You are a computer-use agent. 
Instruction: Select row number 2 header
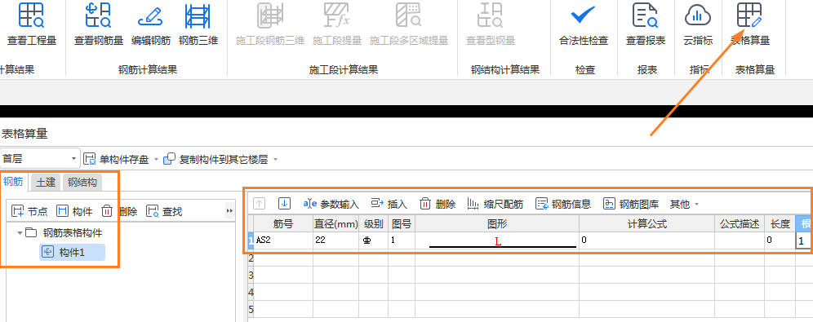tap(251, 258)
